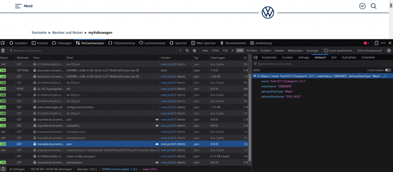Show the Kopfzeilen details tab

pos(269,58)
